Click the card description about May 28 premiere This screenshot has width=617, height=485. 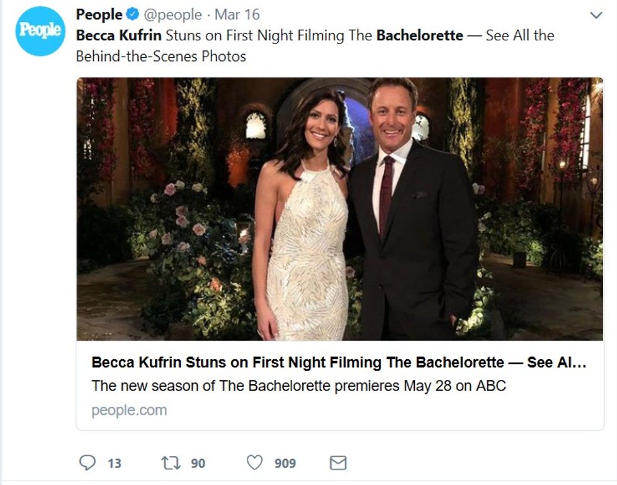point(298,385)
